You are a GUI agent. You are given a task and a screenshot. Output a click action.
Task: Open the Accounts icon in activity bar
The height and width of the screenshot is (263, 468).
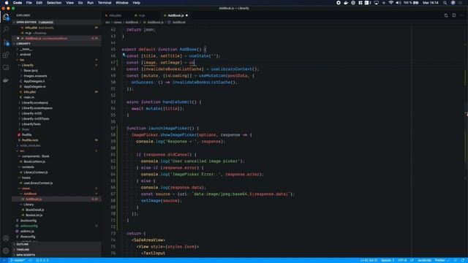click(6, 238)
